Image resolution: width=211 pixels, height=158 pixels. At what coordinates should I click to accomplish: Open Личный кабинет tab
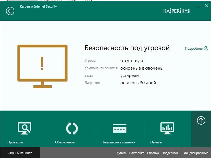tap(20, 153)
